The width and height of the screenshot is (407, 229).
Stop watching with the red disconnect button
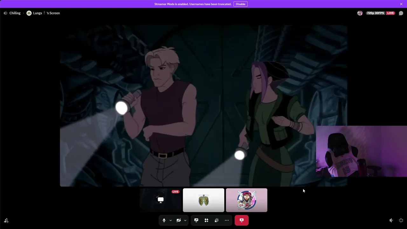pyautogui.click(x=242, y=220)
